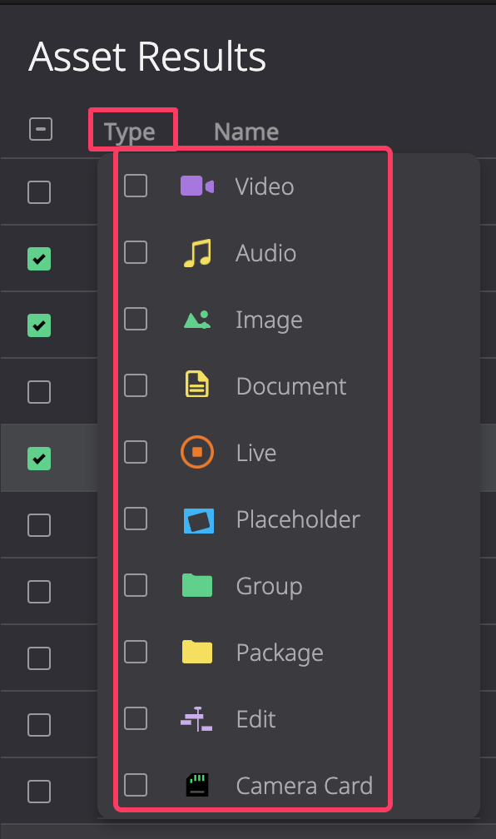The width and height of the screenshot is (496, 839).
Task: Click the purple Video camera icon
Action: coord(197,186)
